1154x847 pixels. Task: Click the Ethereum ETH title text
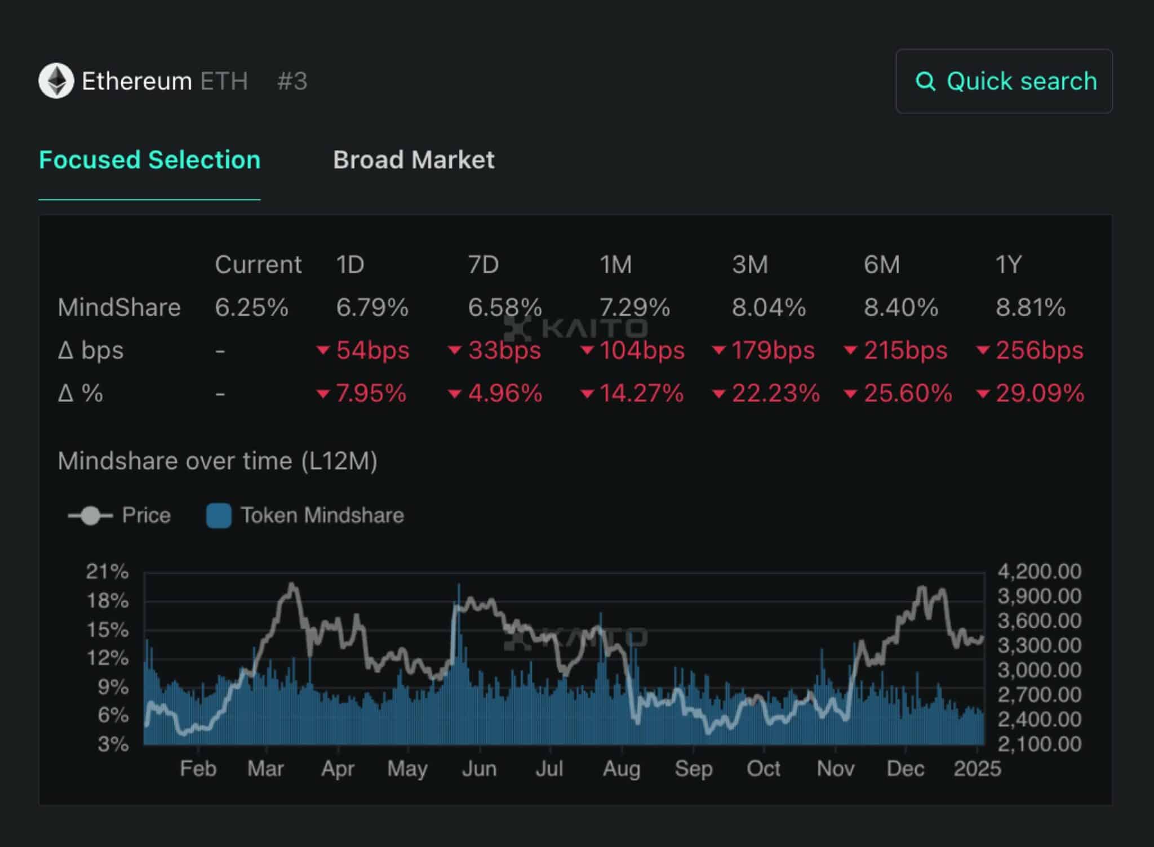coord(165,81)
